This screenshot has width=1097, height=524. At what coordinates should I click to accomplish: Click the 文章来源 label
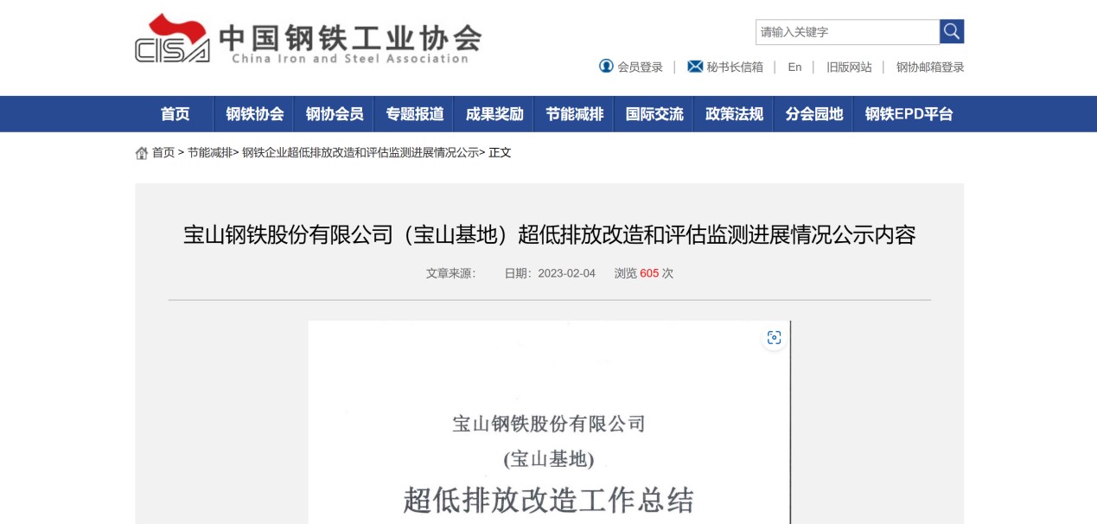click(450, 273)
